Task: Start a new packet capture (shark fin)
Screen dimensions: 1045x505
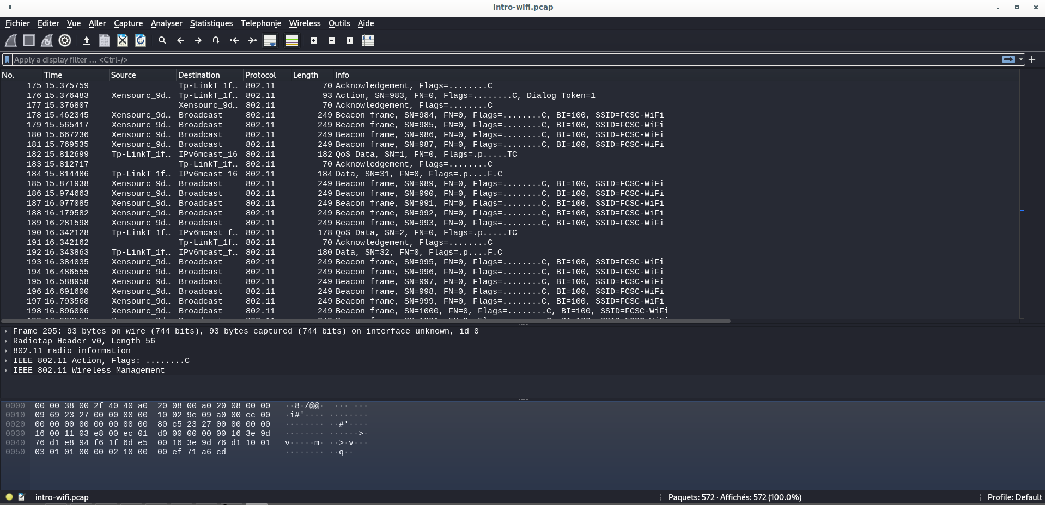Action: click(11, 40)
